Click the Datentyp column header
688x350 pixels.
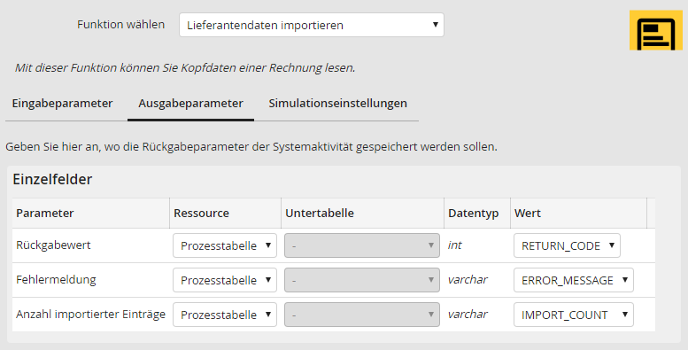pyautogui.click(x=474, y=213)
